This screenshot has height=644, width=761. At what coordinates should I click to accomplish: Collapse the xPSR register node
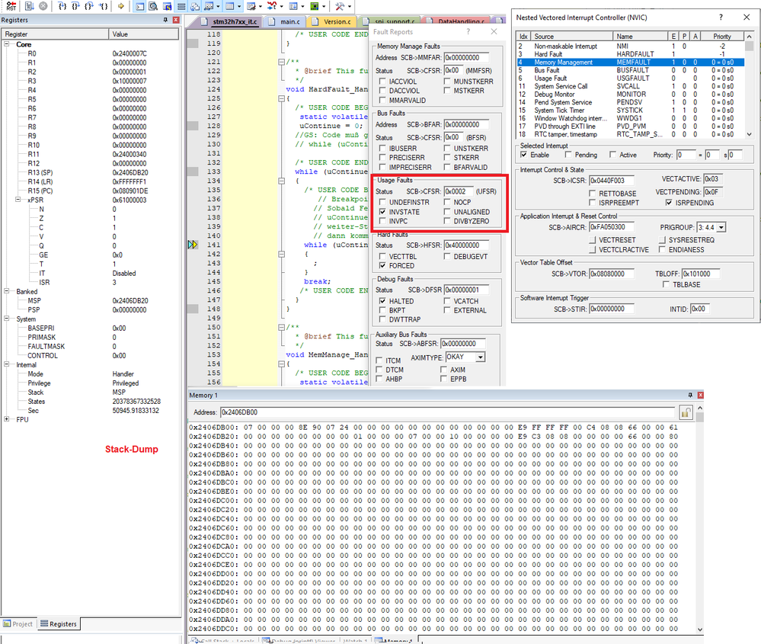(18, 200)
